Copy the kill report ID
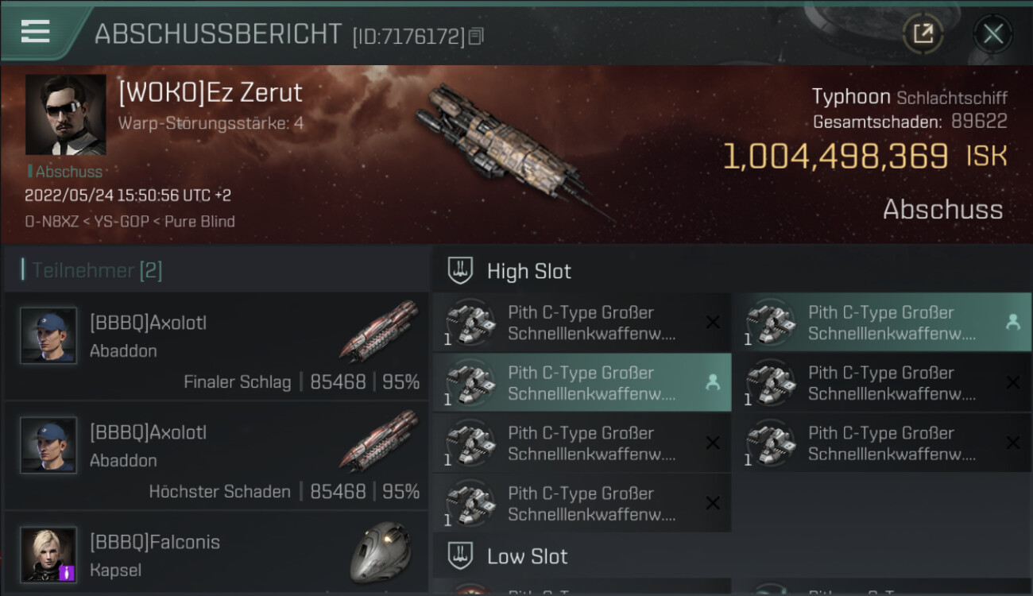Image resolution: width=1033 pixels, height=596 pixels. coord(476,36)
